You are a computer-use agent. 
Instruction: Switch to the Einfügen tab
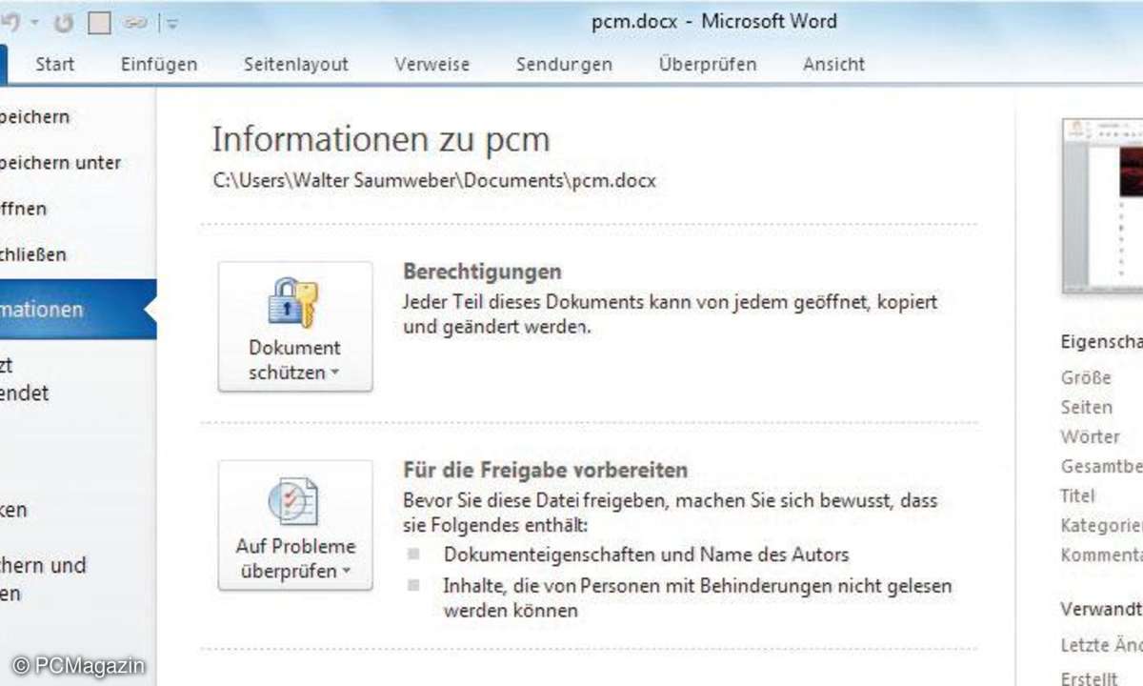[x=159, y=65]
